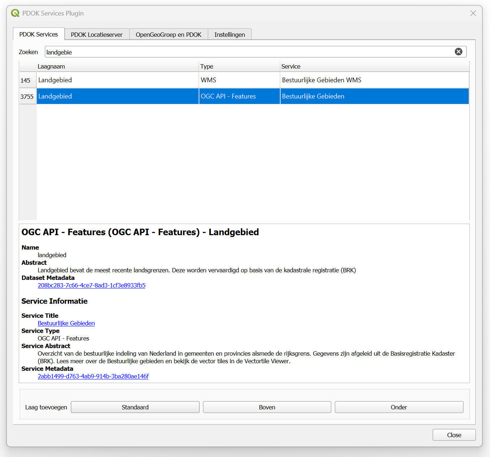
Task: Add layer at bottom using Onder
Action: (399, 407)
